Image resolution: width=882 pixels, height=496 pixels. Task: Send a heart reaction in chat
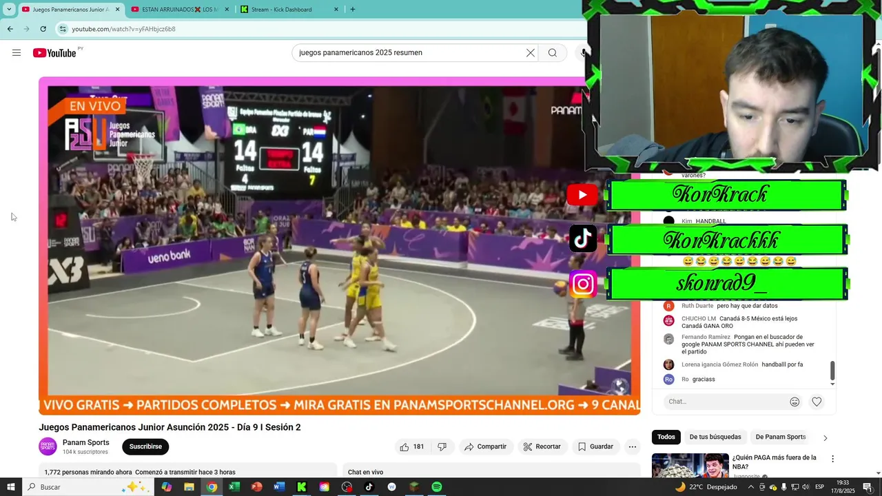pos(817,402)
